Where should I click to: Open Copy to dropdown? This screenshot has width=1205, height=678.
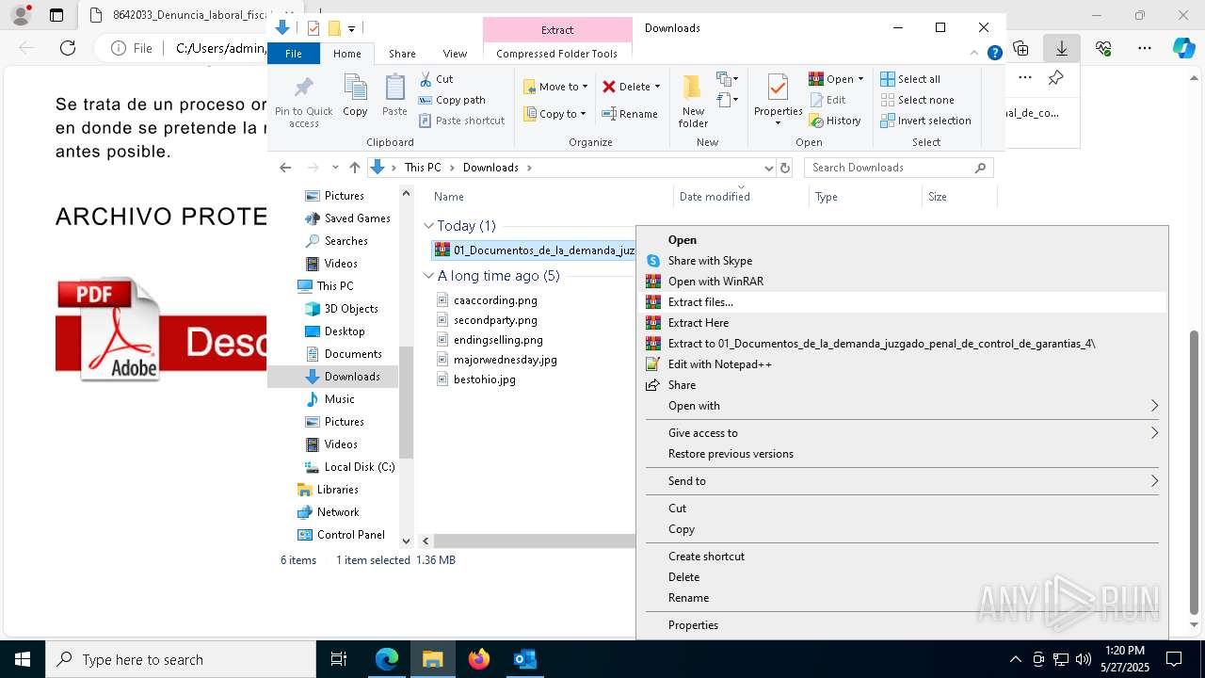[x=555, y=114]
